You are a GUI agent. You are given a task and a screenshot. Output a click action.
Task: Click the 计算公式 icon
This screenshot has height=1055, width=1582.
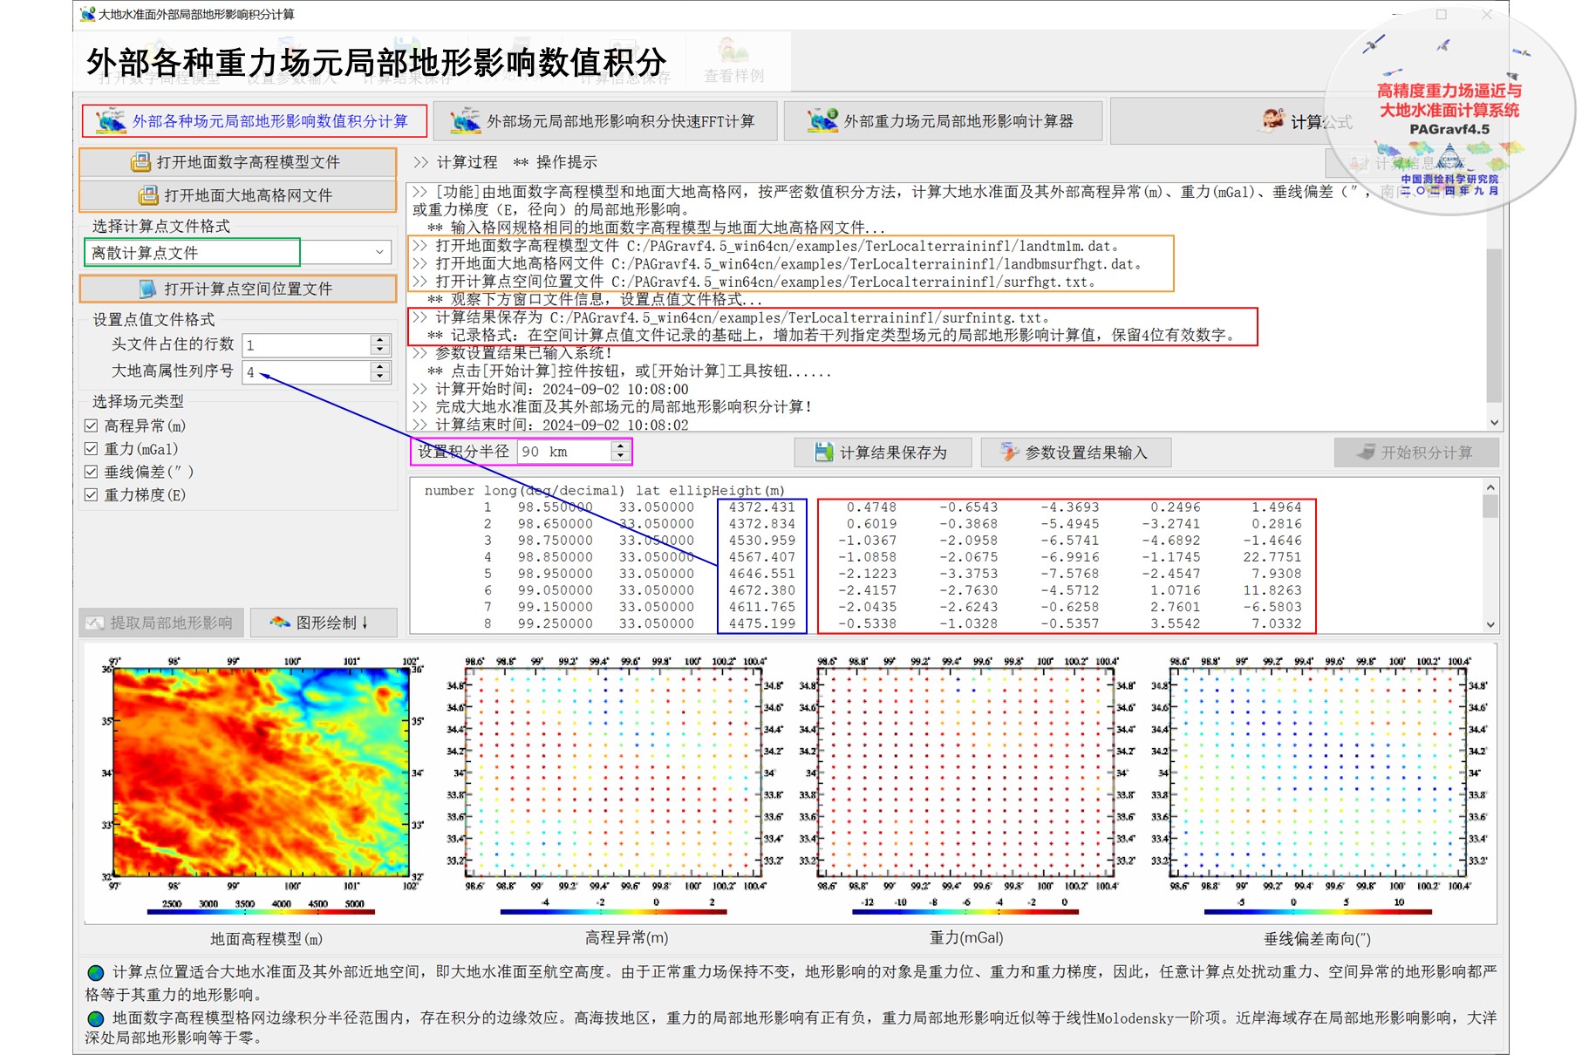(1273, 119)
